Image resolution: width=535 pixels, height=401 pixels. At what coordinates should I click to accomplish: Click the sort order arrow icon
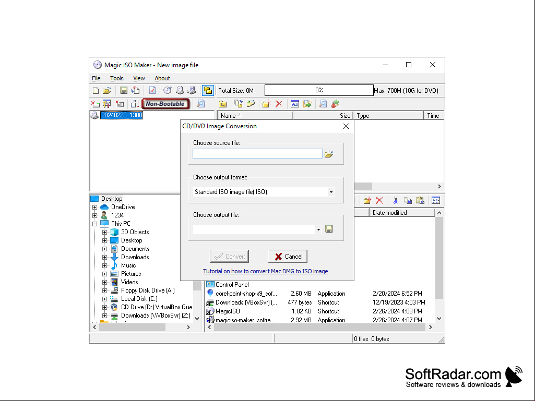pyautogui.click(x=135, y=104)
